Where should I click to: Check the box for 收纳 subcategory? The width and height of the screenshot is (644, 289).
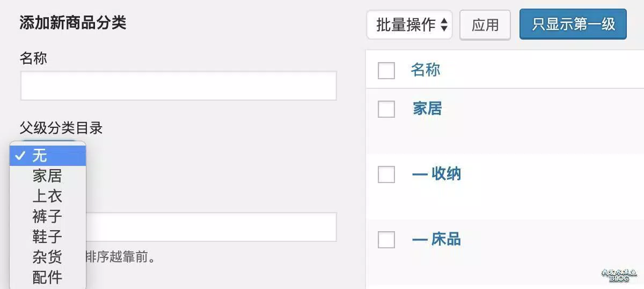click(x=386, y=174)
